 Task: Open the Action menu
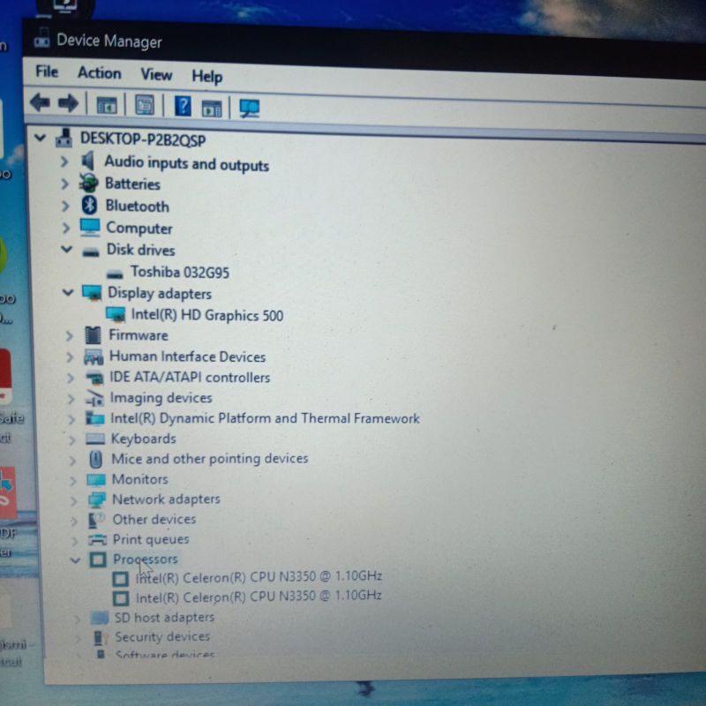pyautogui.click(x=99, y=73)
